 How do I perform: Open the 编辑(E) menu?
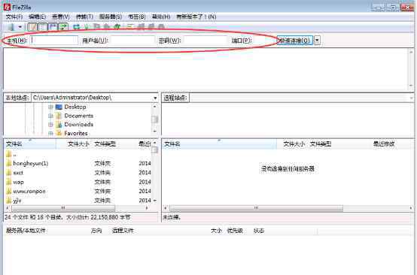tap(37, 17)
